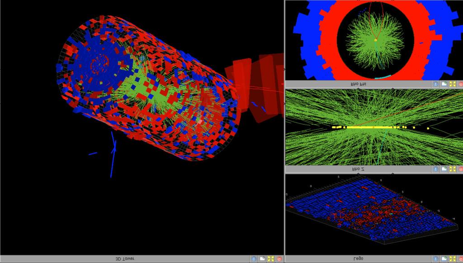
Task: Click the blue and red Lego tower plot
Action: pyautogui.click(x=372, y=209)
